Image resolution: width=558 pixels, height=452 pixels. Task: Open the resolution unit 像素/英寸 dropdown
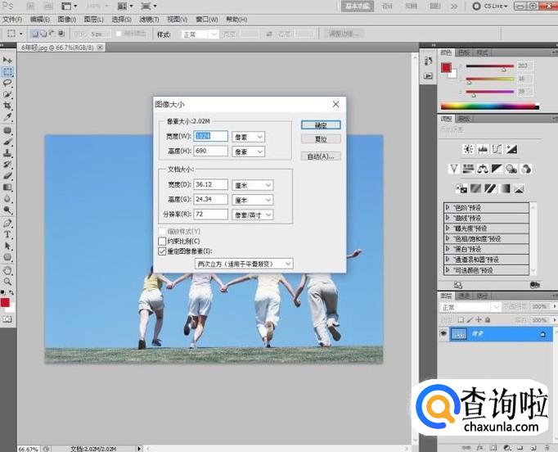252,215
